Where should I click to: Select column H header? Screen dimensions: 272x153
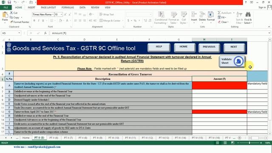tap(204, 40)
